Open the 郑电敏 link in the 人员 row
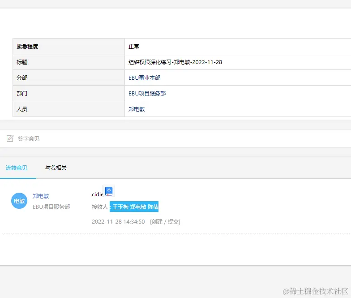 [x=137, y=109]
